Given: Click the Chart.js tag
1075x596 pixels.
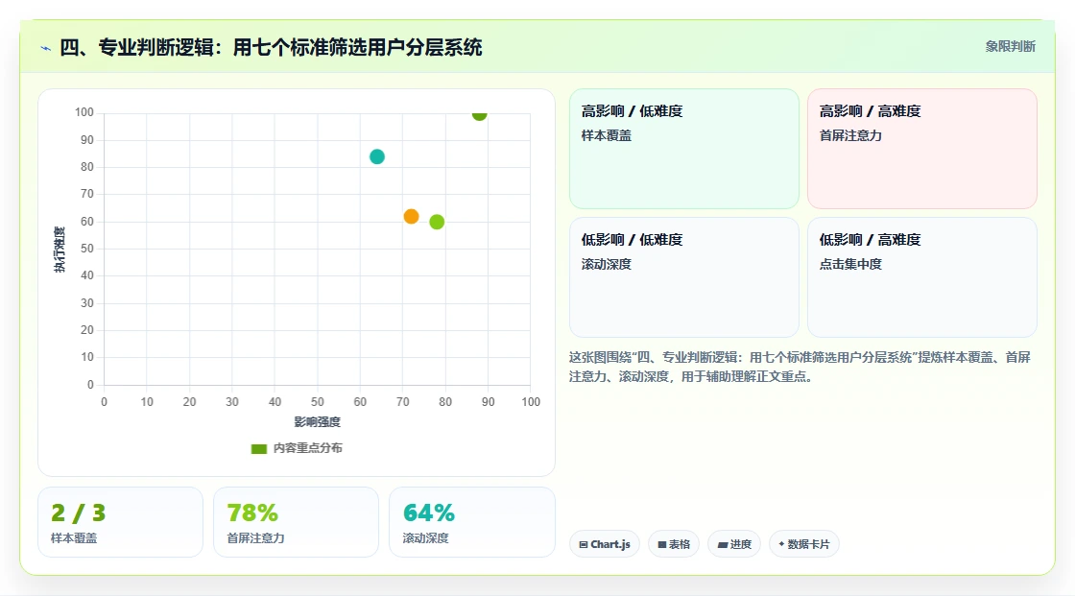Looking at the screenshot, I should [x=605, y=544].
